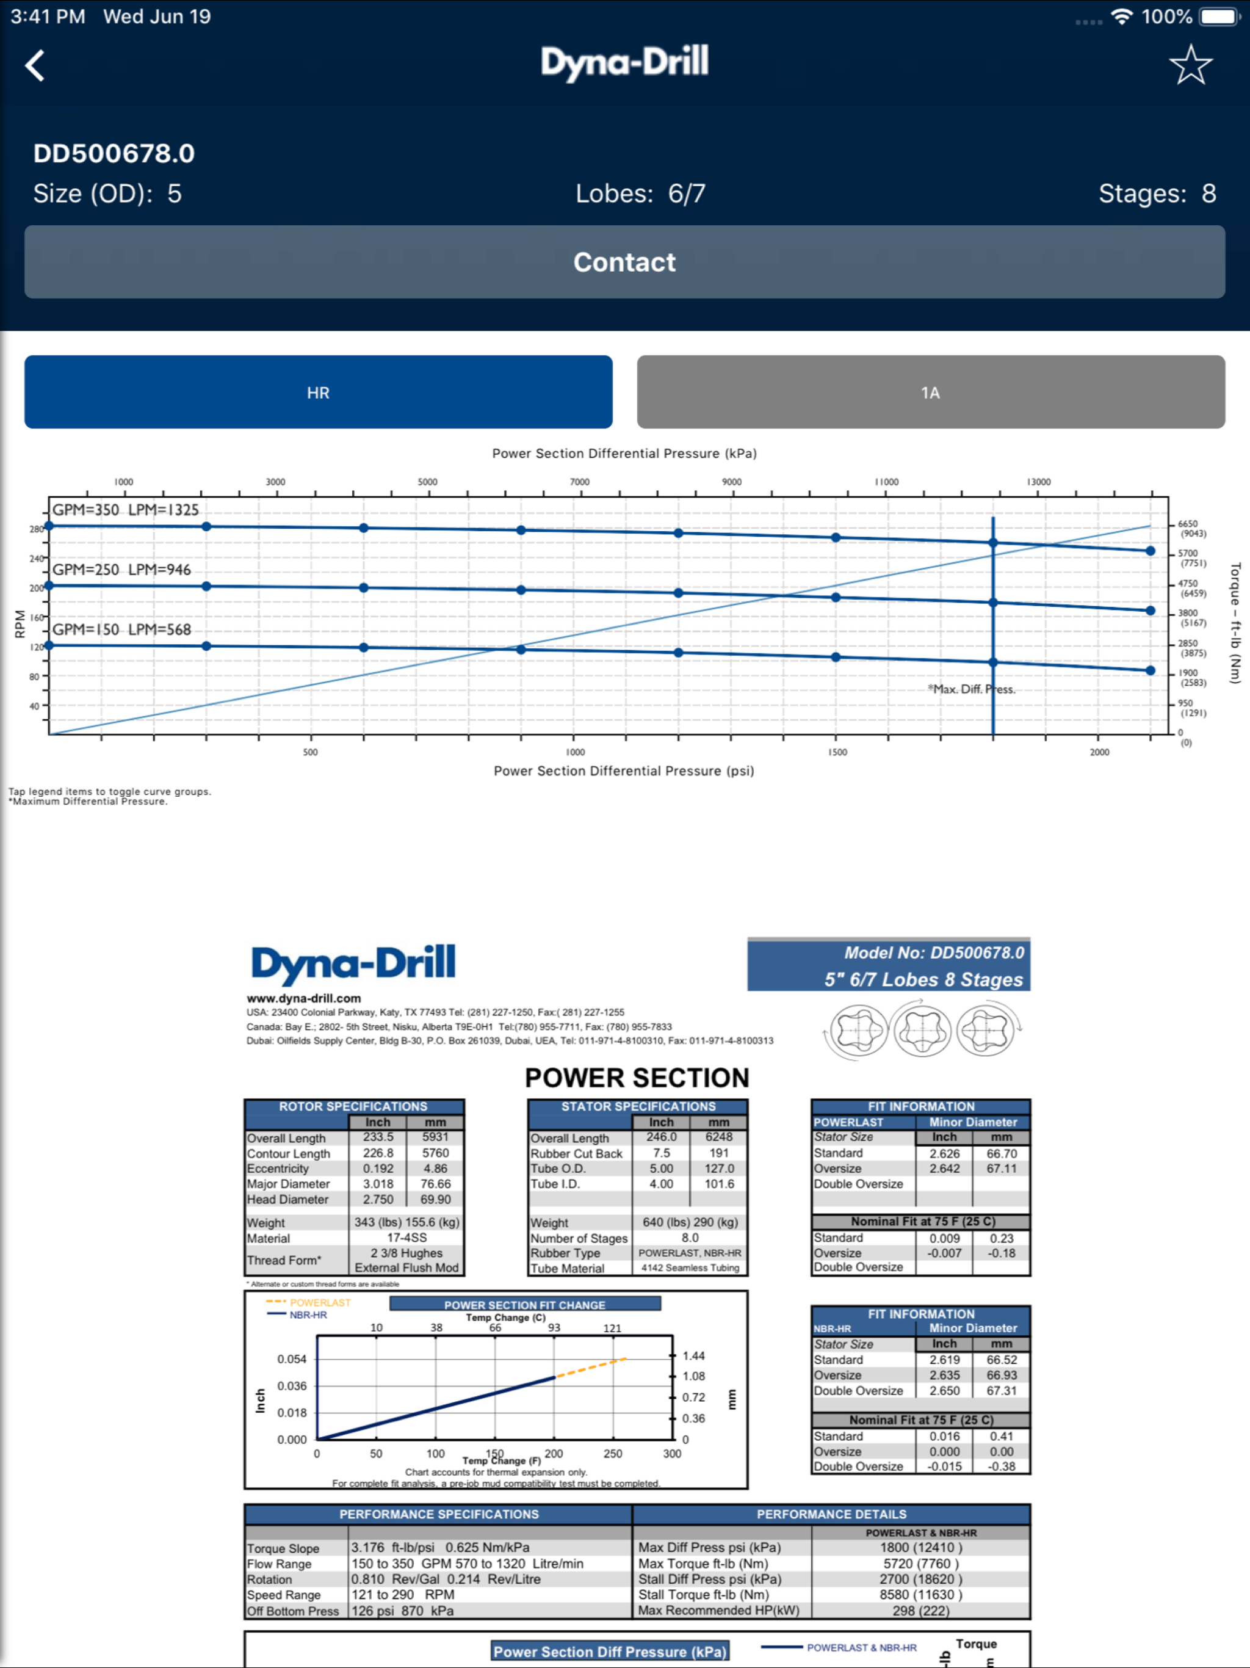This screenshot has height=1668, width=1250.
Task: Tap the Dyna-Drill datasheet logo
Action: pos(353,965)
